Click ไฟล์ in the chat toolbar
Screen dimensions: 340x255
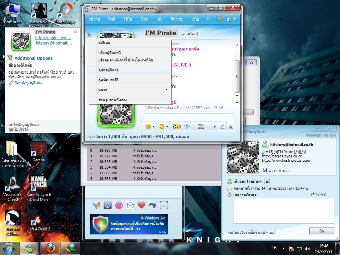pyautogui.click(x=112, y=19)
